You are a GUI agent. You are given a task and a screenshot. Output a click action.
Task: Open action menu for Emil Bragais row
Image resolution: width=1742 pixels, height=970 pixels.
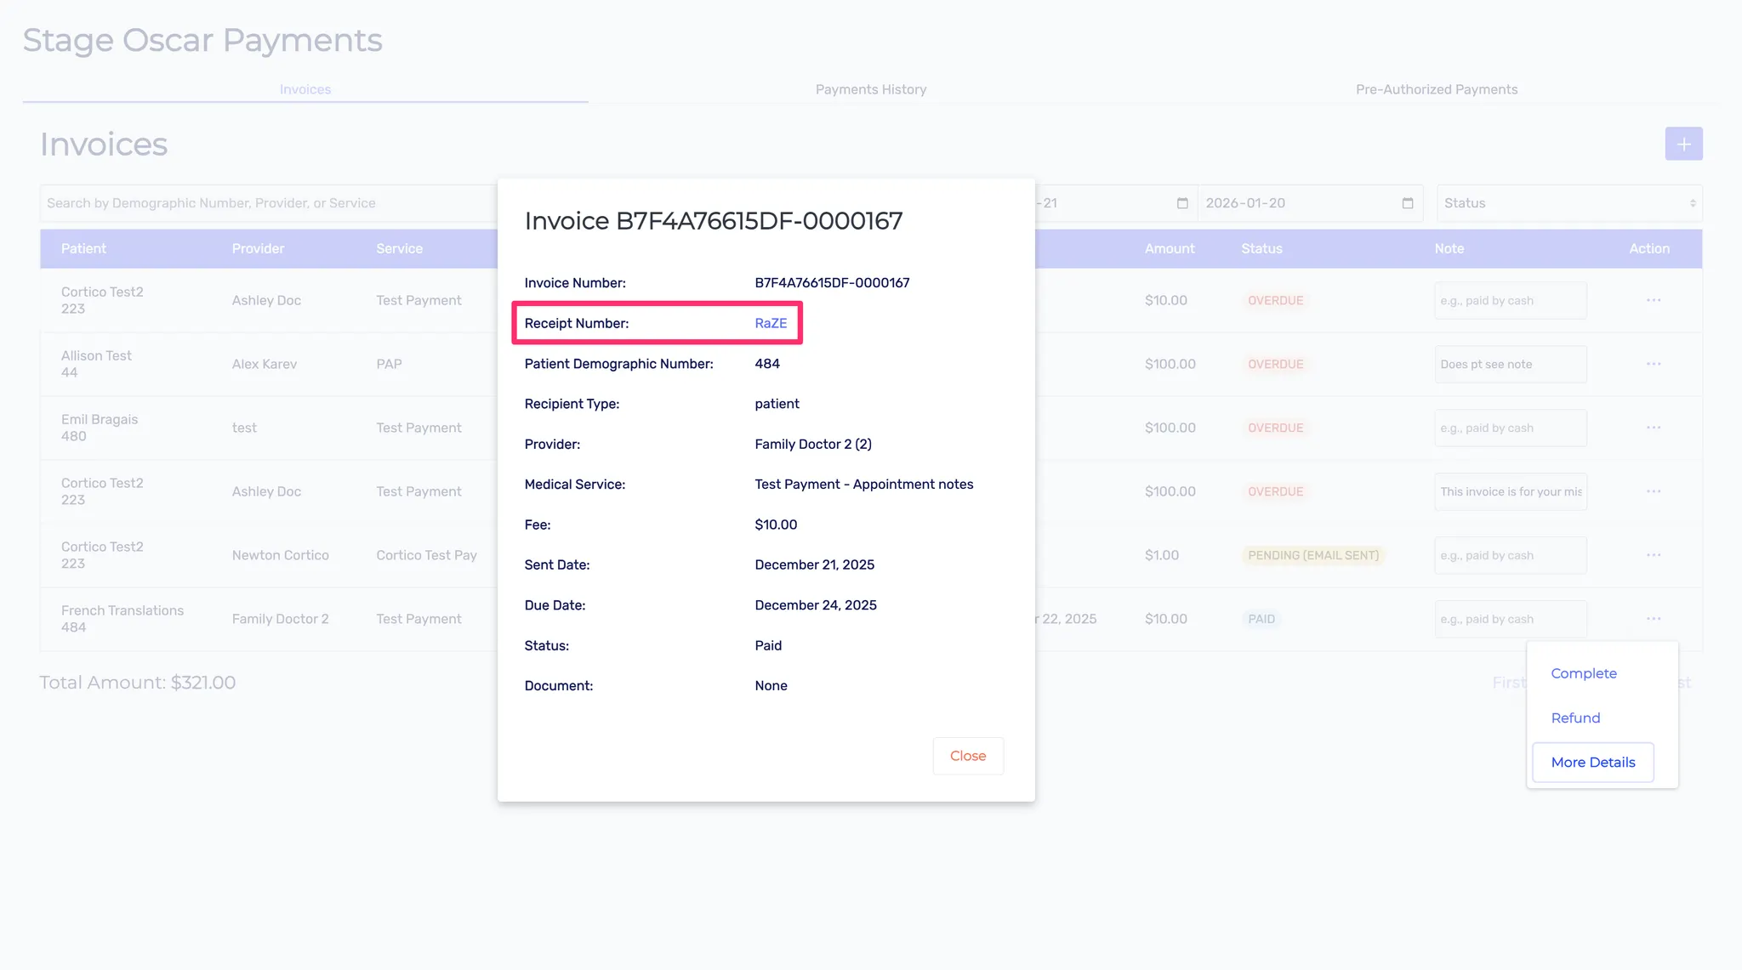(x=1653, y=428)
